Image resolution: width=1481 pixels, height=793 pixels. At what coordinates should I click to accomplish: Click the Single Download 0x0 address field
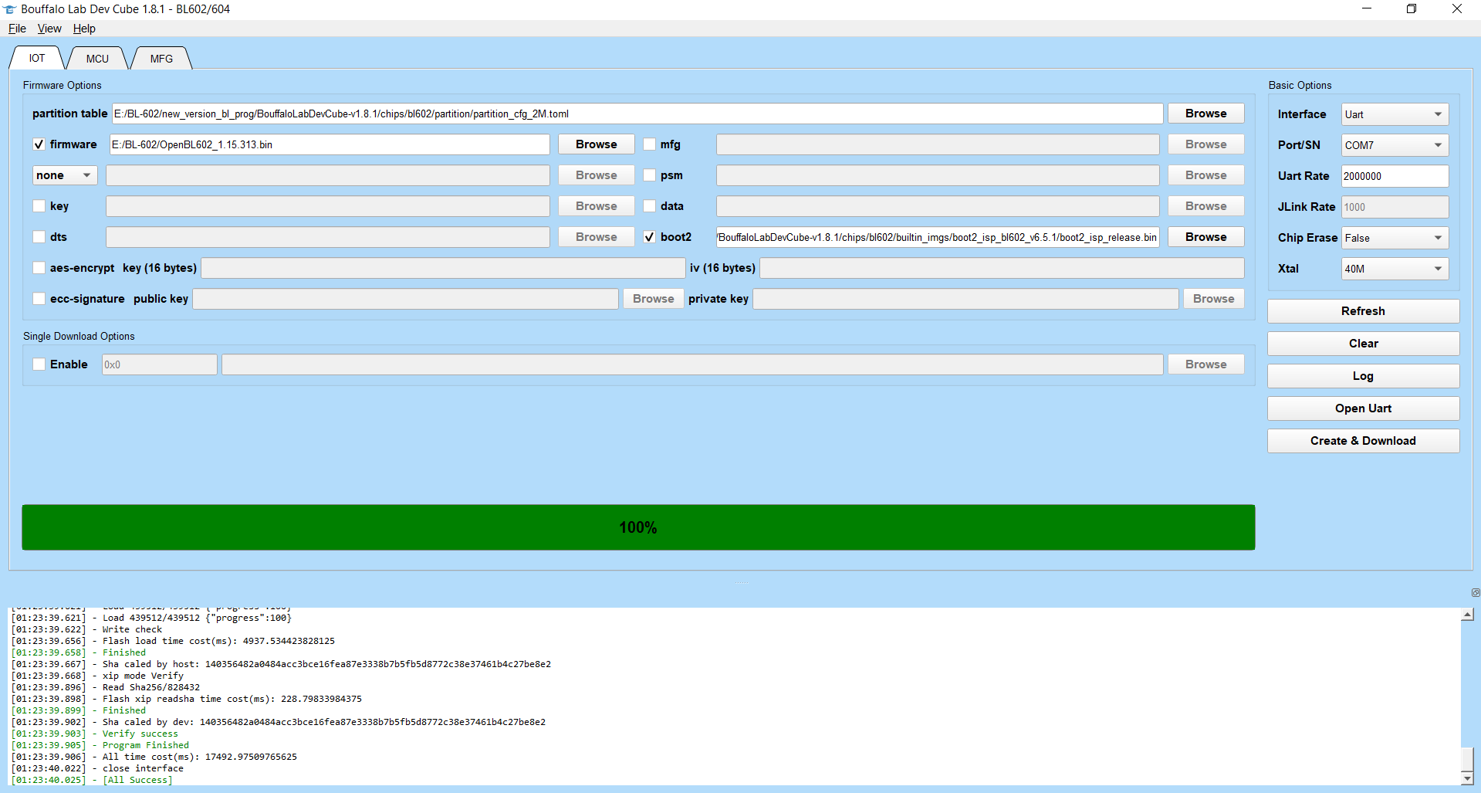[160, 364]
